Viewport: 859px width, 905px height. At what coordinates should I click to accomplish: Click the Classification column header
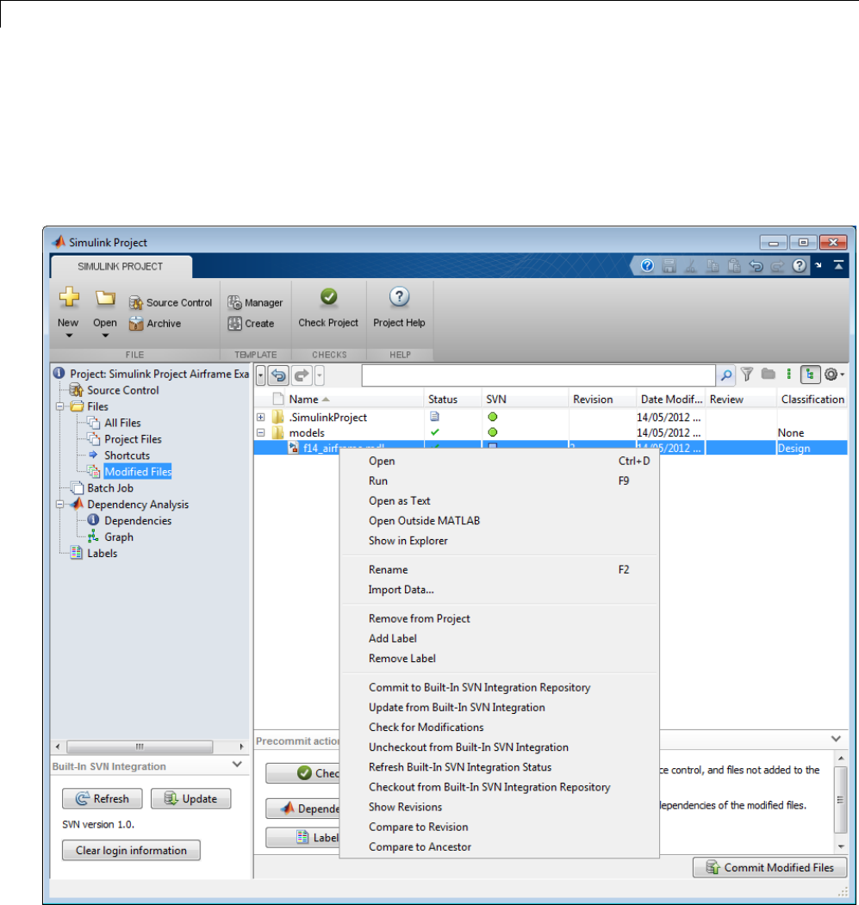click(x=812, y=400)
